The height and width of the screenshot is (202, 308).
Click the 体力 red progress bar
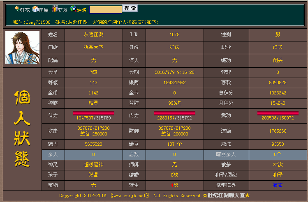coord(94,113)
